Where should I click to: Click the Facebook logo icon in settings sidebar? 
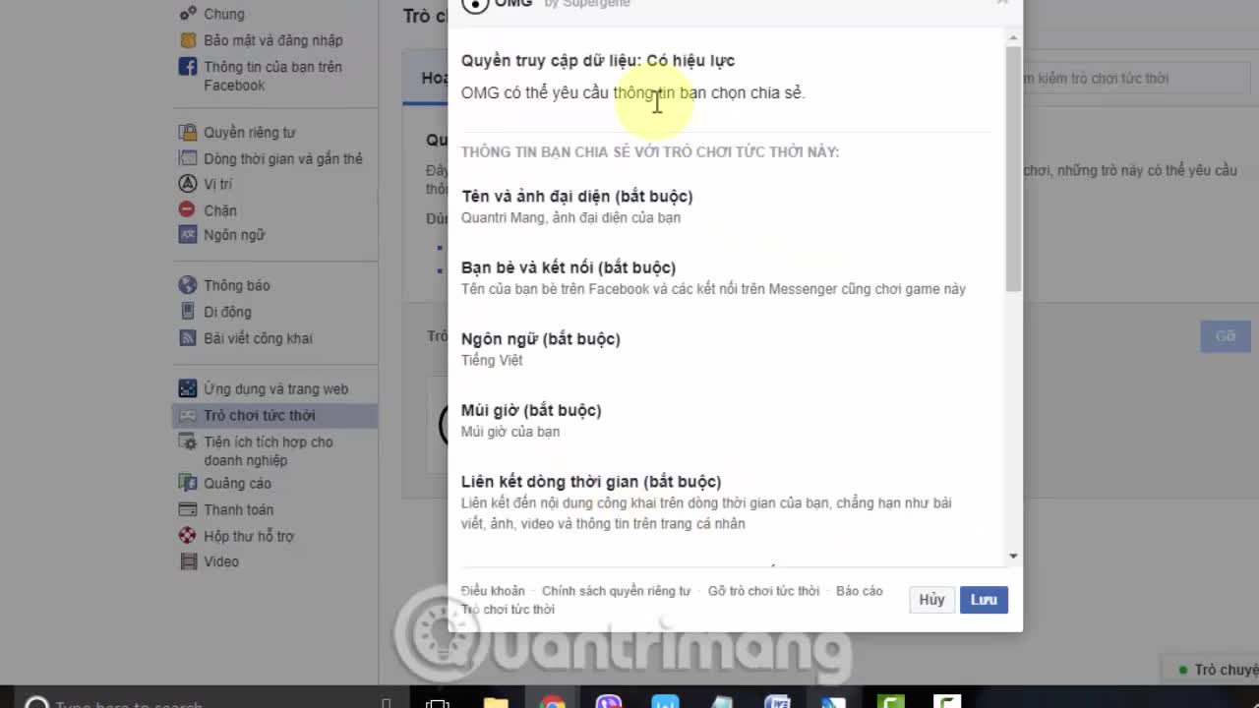coord(187,67)
